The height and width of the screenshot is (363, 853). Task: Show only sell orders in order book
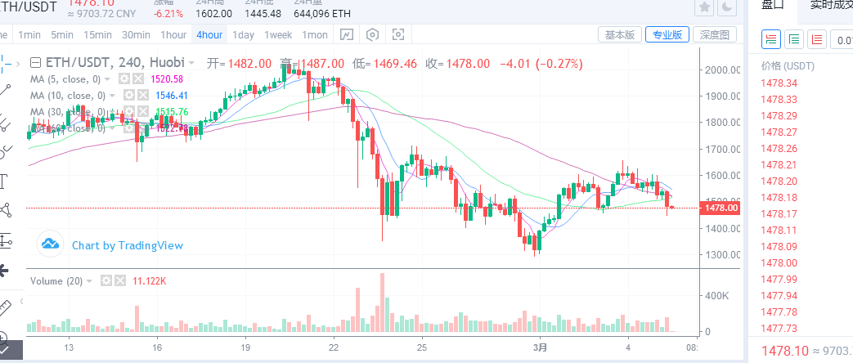817,40
